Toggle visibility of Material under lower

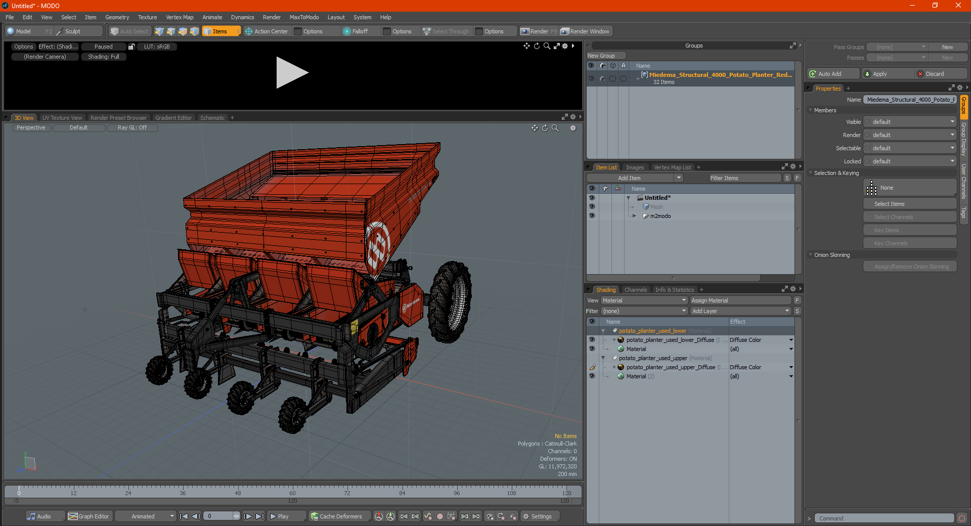tap(592, 349)
